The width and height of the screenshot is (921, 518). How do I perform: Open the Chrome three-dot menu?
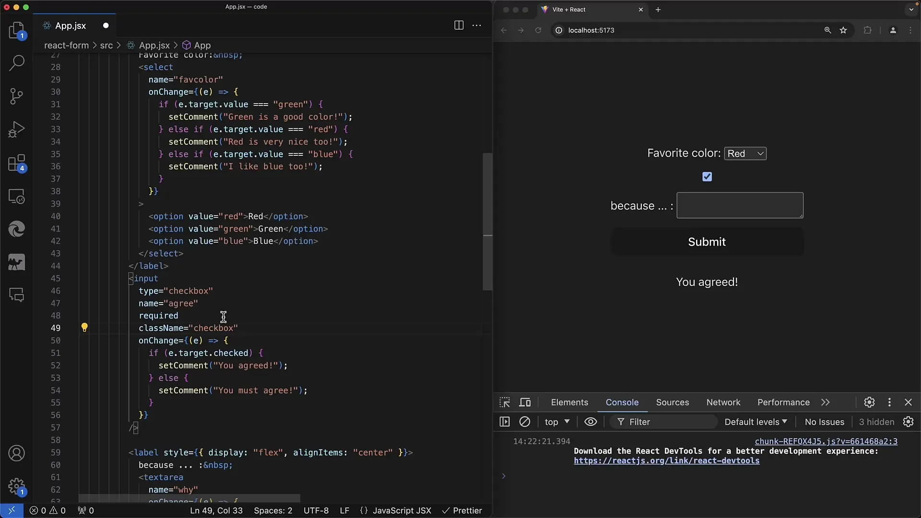[910, 30]
